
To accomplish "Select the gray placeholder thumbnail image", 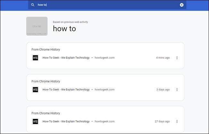I will pyautogui.click(x=37, y=26).
